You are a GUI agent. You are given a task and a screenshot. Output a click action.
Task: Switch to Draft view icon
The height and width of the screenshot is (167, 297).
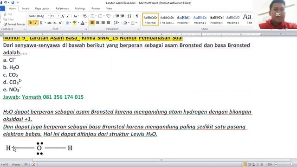pos(262,164)
